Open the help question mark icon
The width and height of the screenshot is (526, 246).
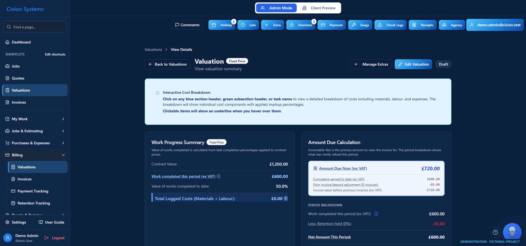coord(495,232)
